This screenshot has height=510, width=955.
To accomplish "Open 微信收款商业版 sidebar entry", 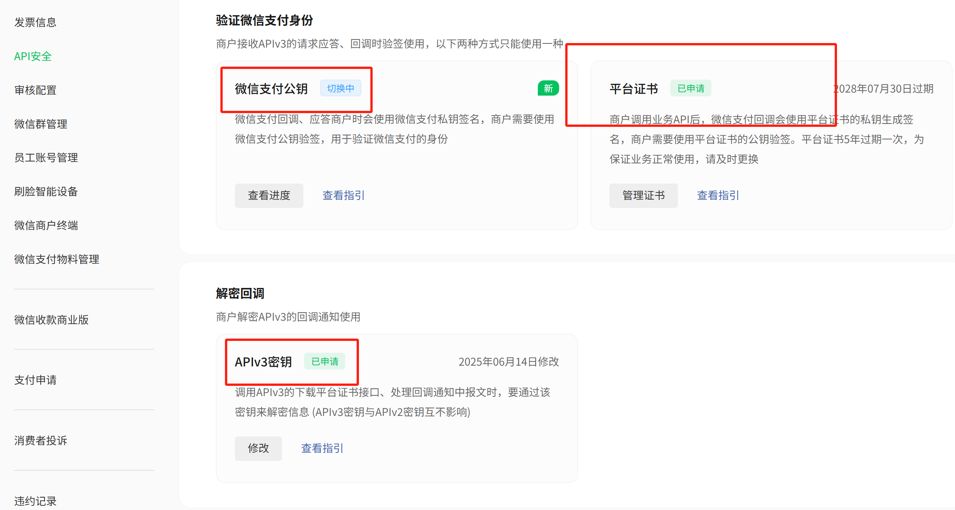I will [51, 320].
